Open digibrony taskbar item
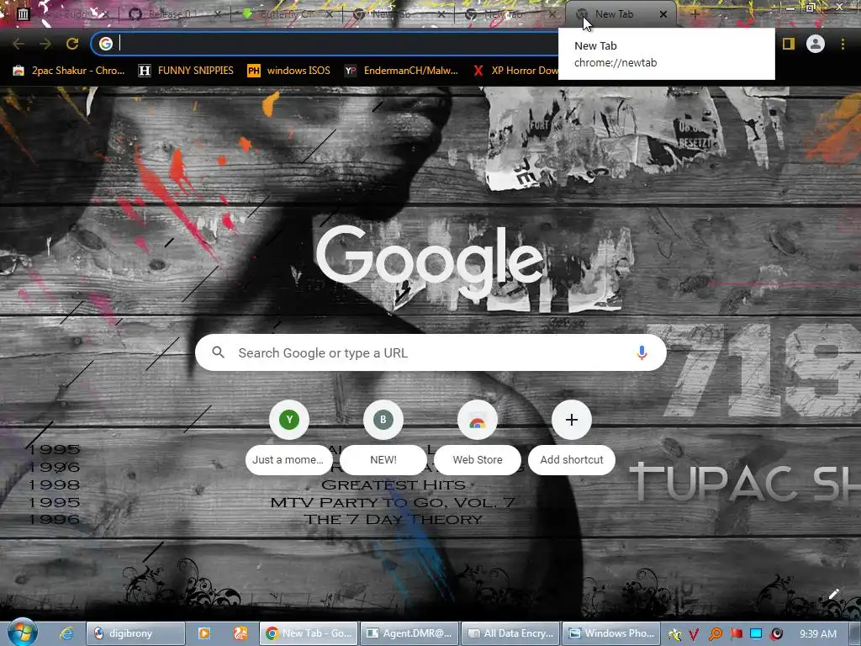The width and height of the screenshot is (861, 646). [x=135, y=633]
